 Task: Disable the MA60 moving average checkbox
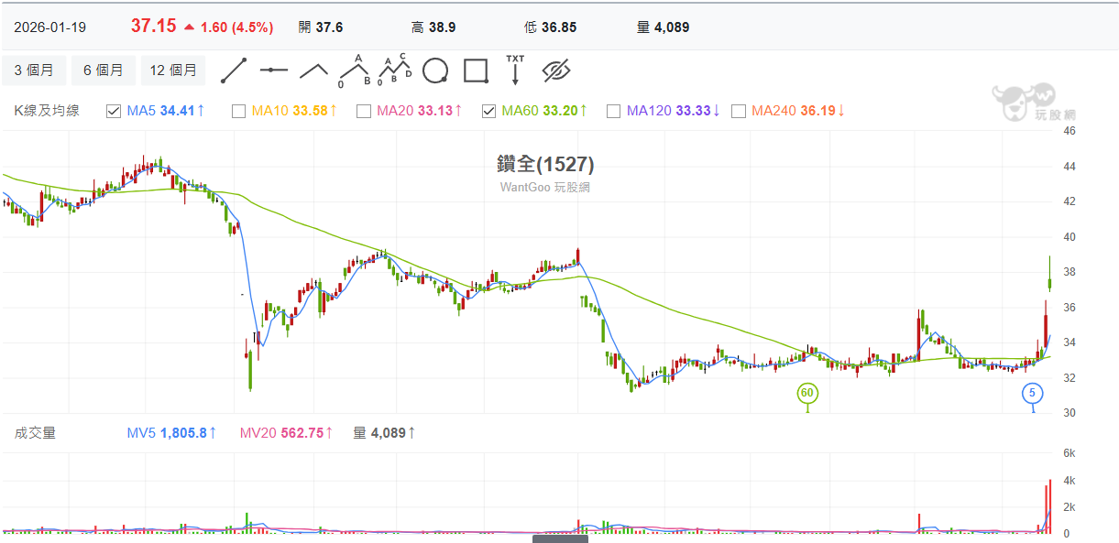[488, 111]
